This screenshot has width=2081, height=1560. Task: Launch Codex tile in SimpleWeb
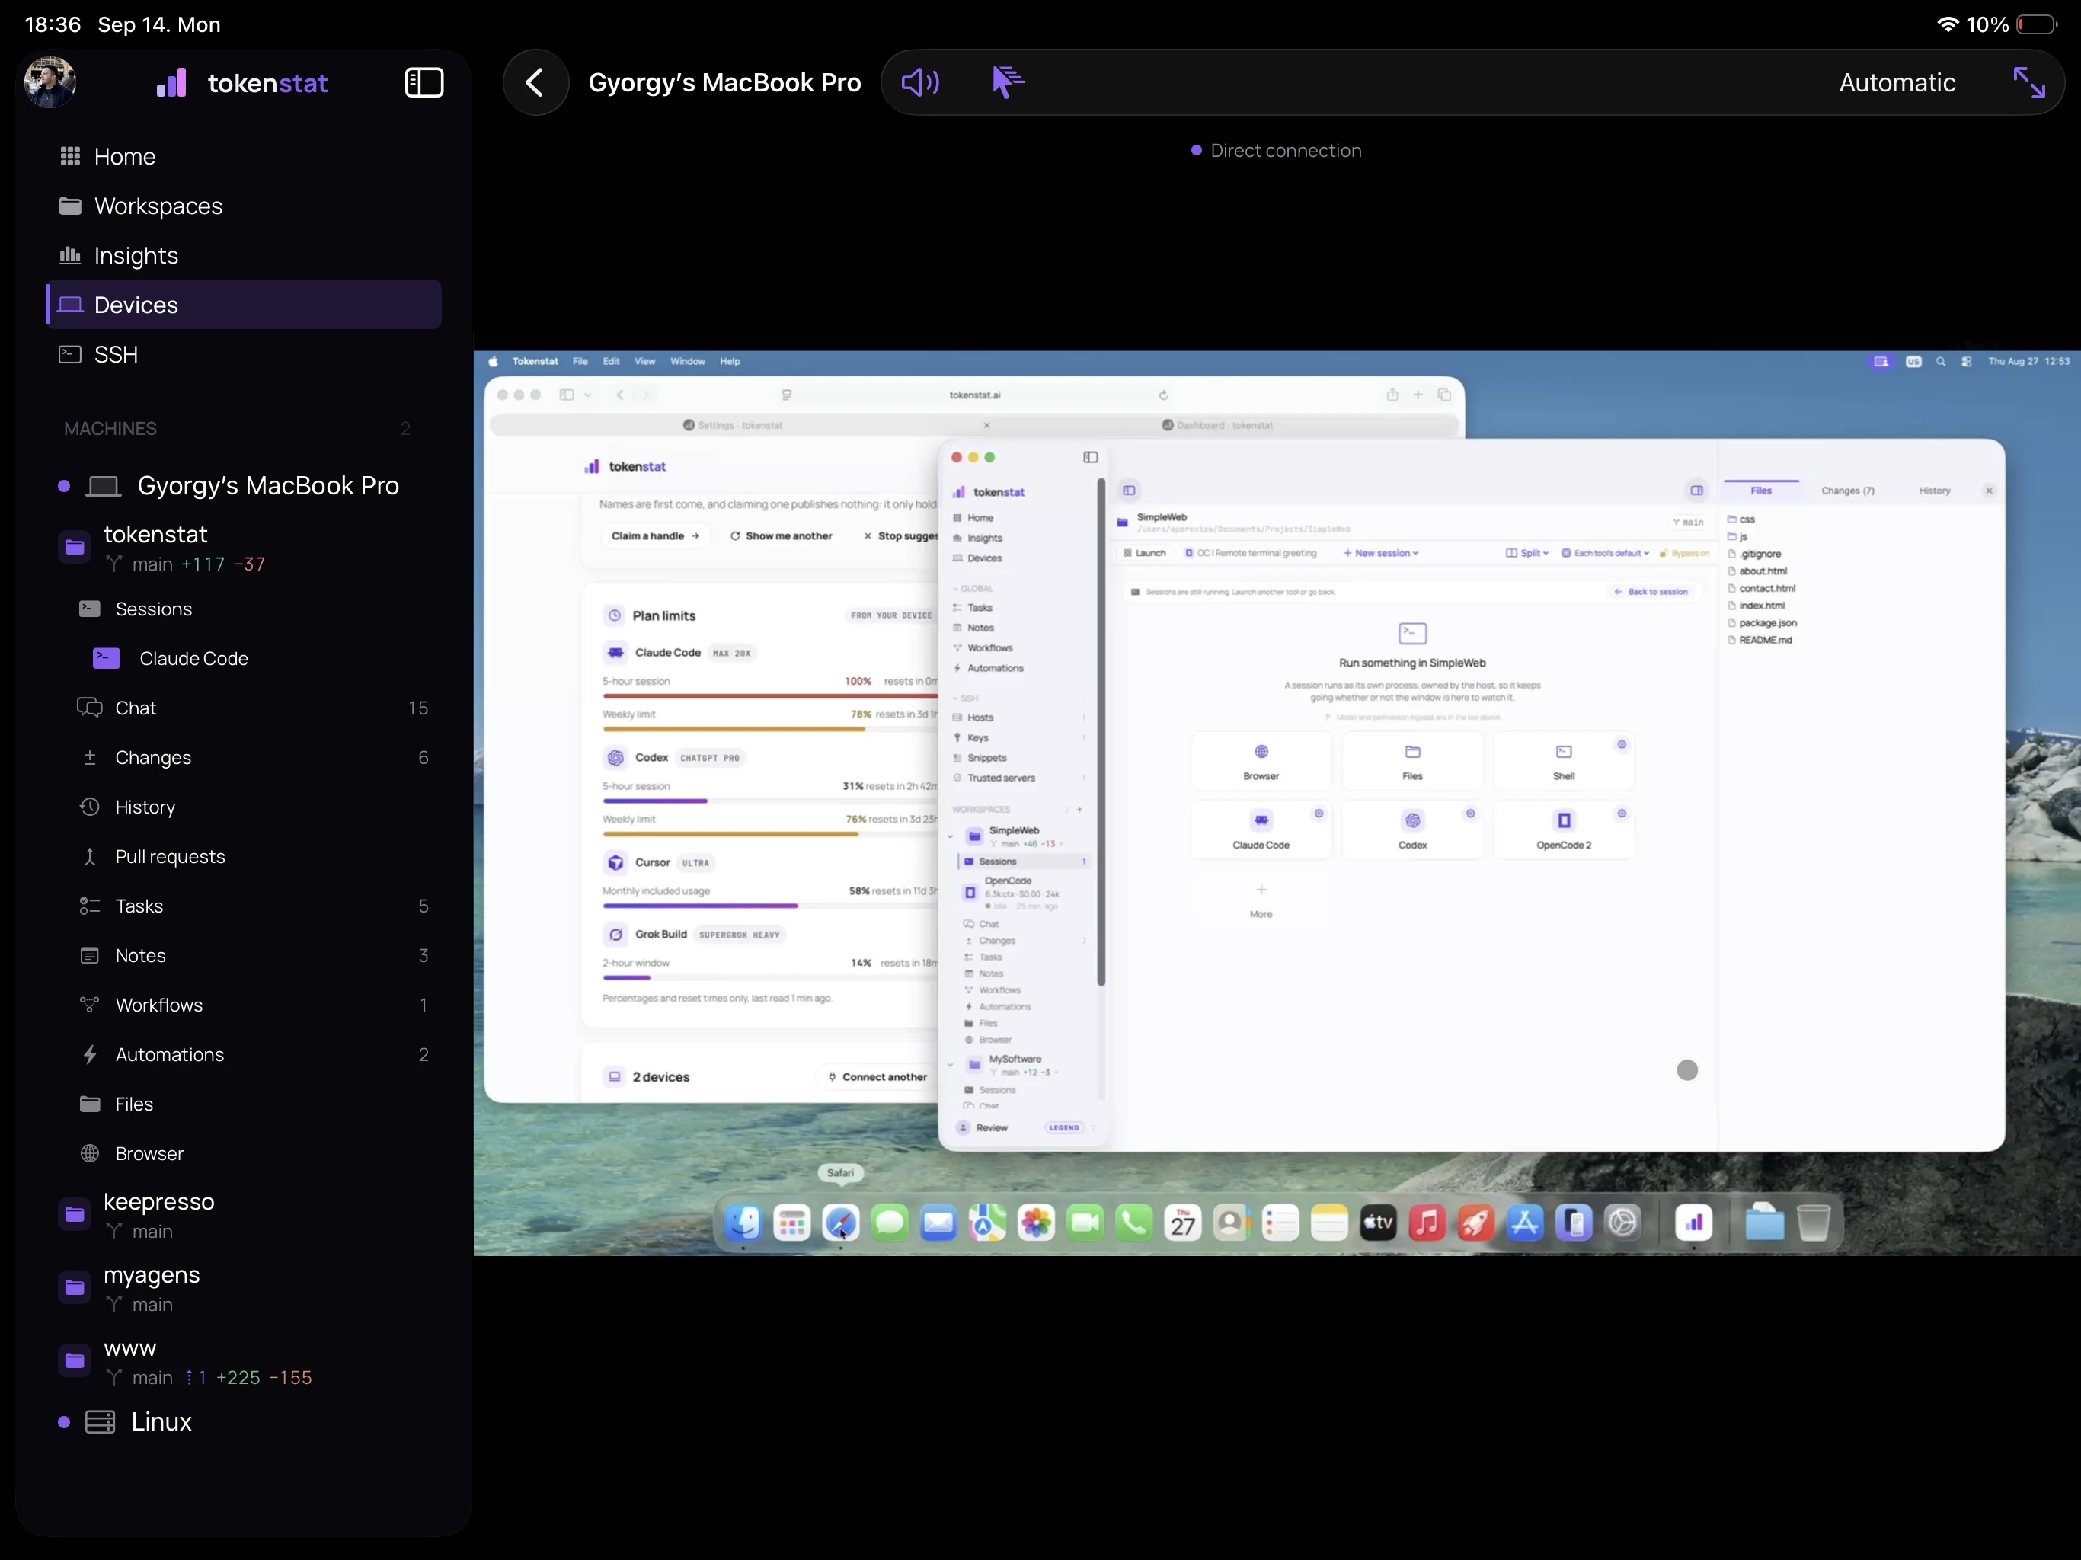pyautogui.click(x=1412, y=829)
